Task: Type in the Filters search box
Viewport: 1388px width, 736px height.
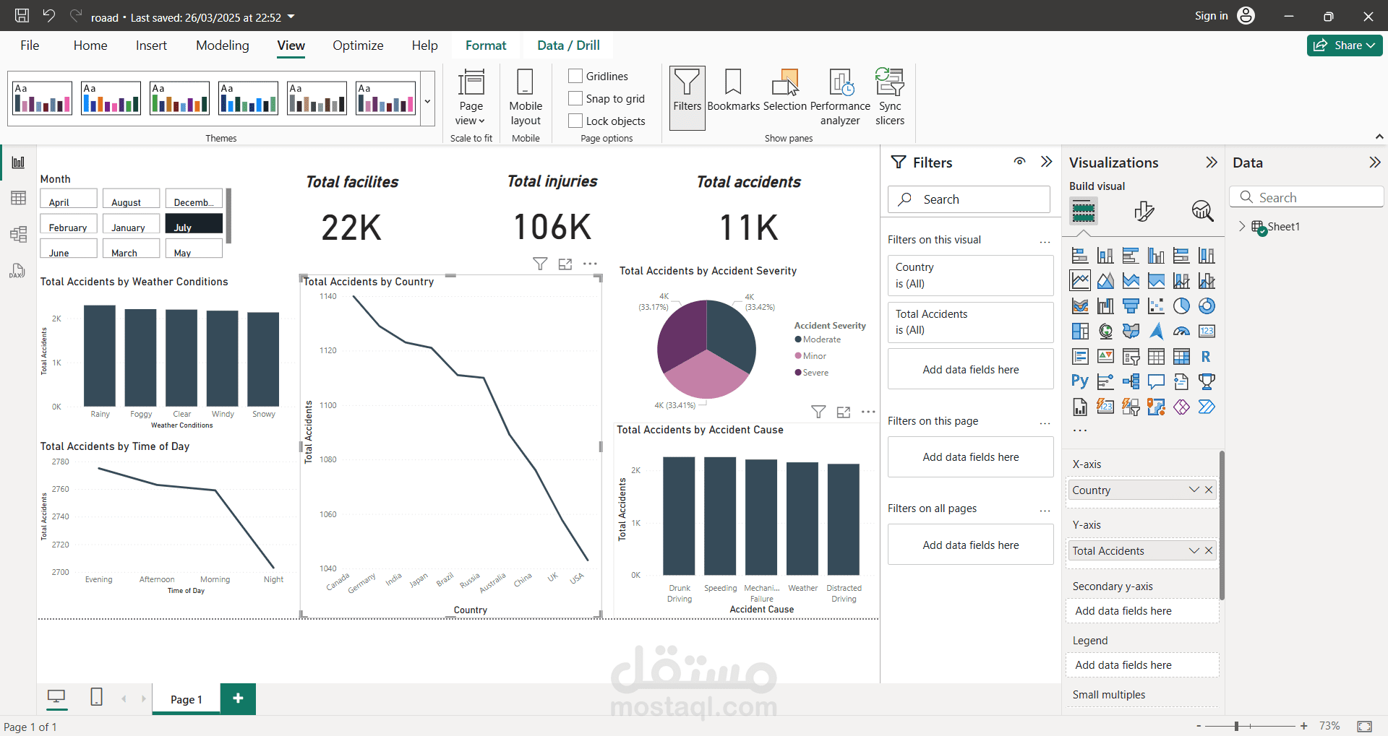Action: tap(969, 199)
